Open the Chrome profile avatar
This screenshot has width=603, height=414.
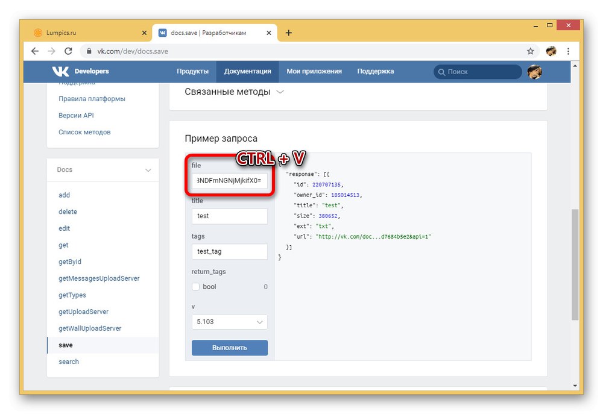click(x=551, y=51)
